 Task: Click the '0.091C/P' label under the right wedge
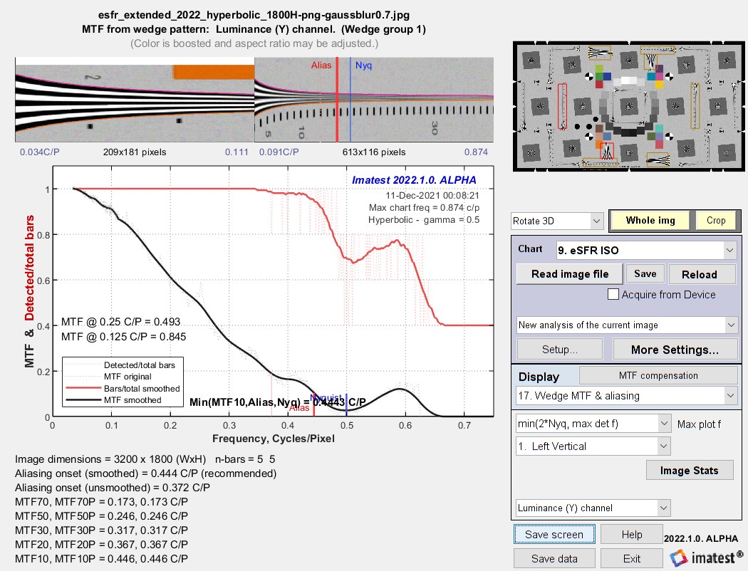tap(279, 152)
